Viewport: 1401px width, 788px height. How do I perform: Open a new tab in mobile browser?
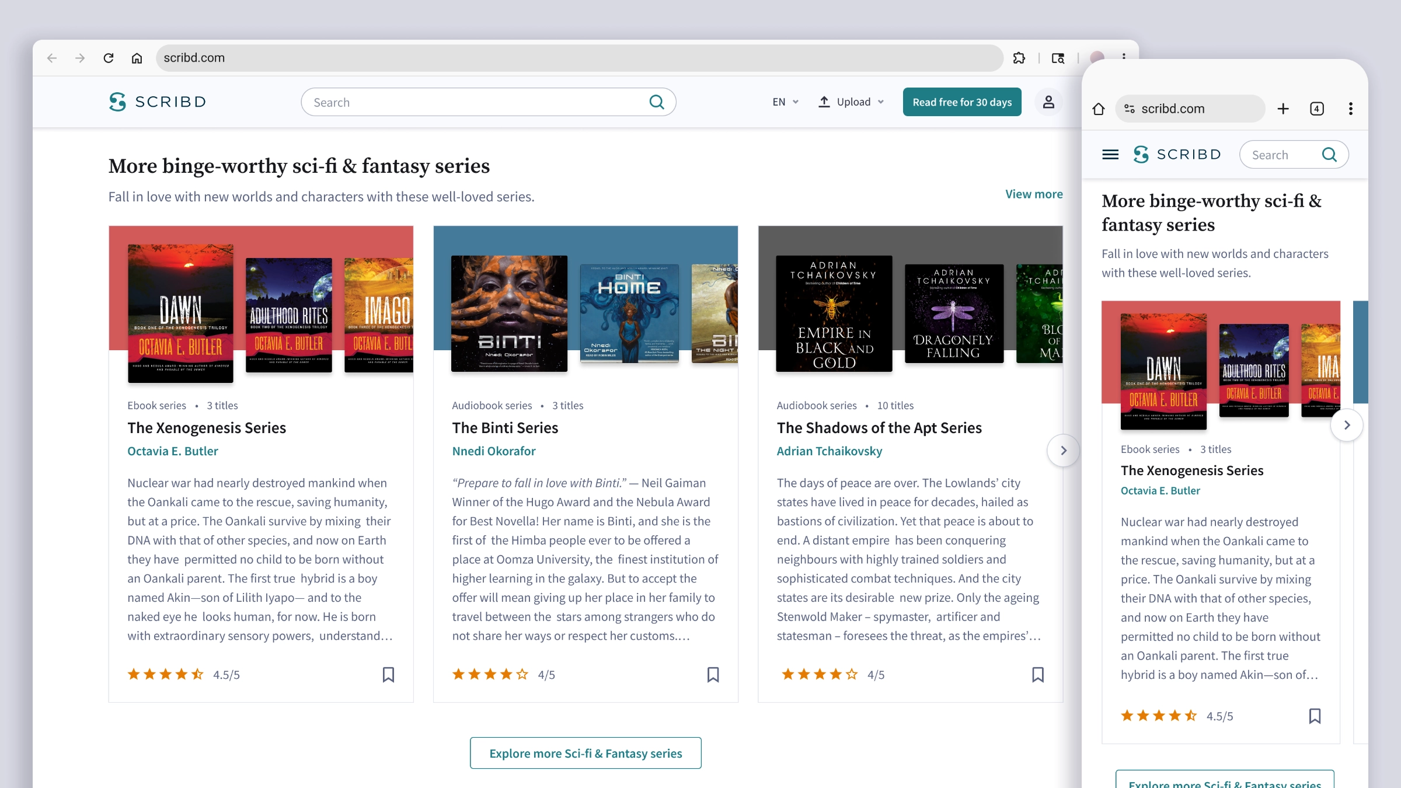(1283, 109)
